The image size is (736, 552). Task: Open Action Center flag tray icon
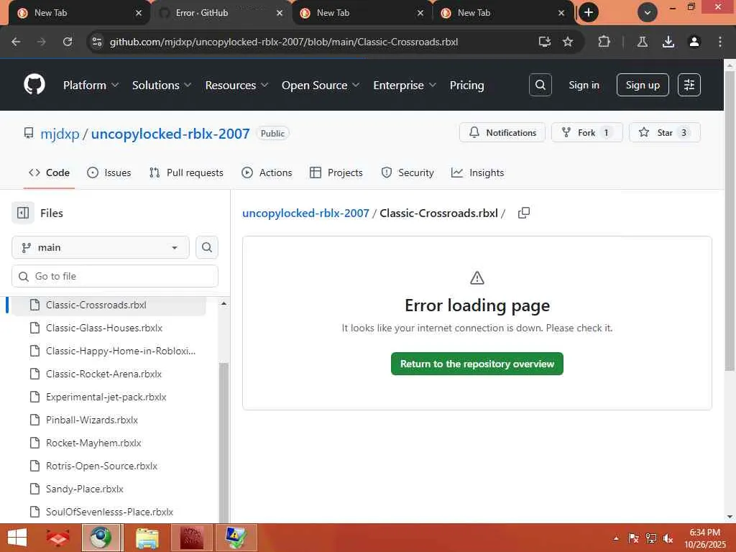[633, 538]
